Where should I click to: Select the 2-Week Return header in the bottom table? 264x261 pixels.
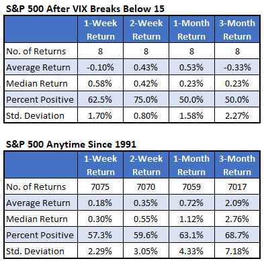pyautogui.click(x=146, y=165)
